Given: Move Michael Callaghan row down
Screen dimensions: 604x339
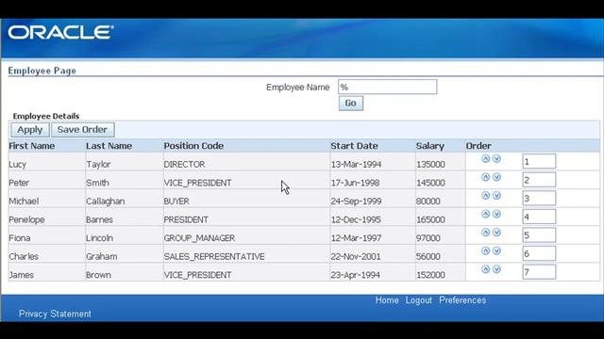Looking at the screenshot, I should tap(496, 196).
